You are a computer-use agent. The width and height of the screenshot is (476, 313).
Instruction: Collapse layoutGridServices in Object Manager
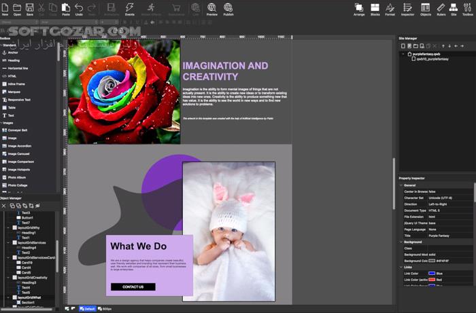pyautogui.click(x=8, y=242)
